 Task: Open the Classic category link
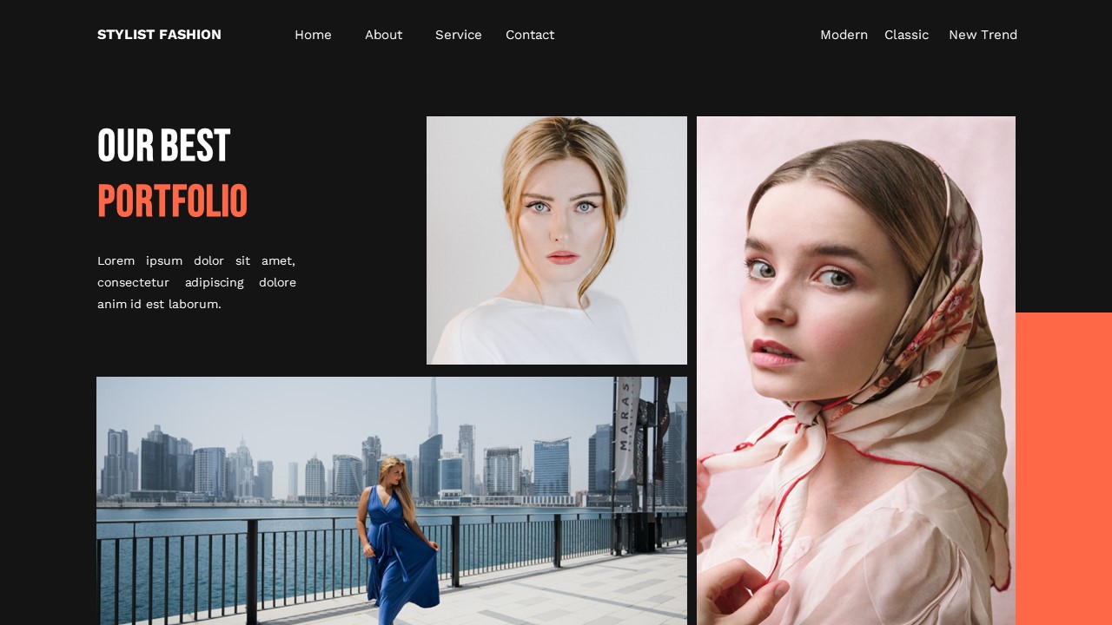click(x=906, y=35)
